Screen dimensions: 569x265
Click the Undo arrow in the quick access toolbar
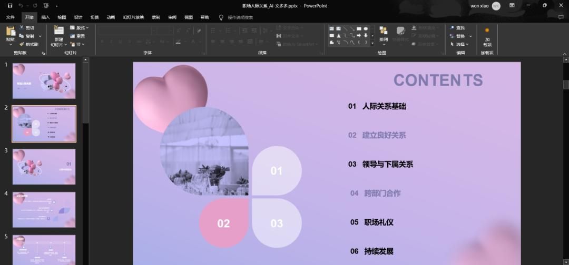(x=21, y=6)
